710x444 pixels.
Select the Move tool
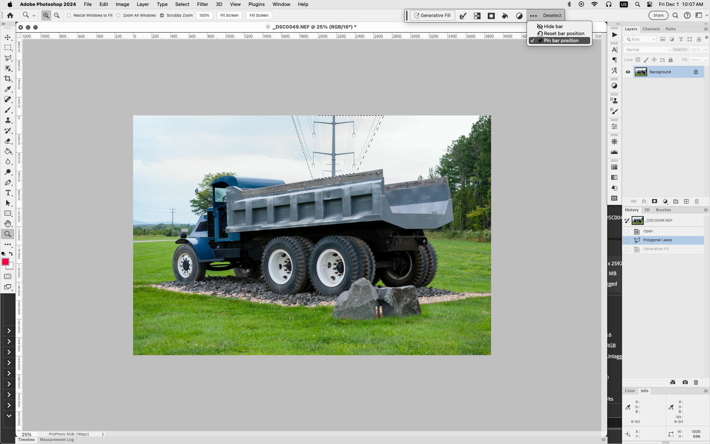coord(8,37)
